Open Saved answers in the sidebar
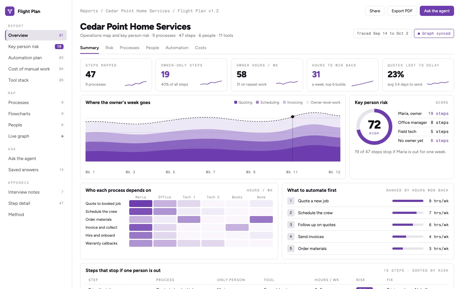The width and height of the screenshot is (462, 289). [x=36, y=170]
